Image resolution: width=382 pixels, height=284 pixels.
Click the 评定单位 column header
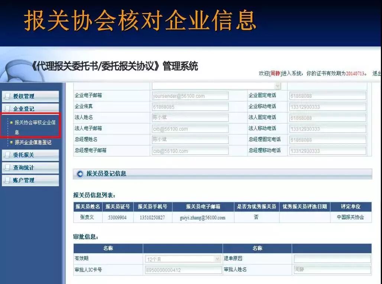pyautogui.click(x=351, y=206)
